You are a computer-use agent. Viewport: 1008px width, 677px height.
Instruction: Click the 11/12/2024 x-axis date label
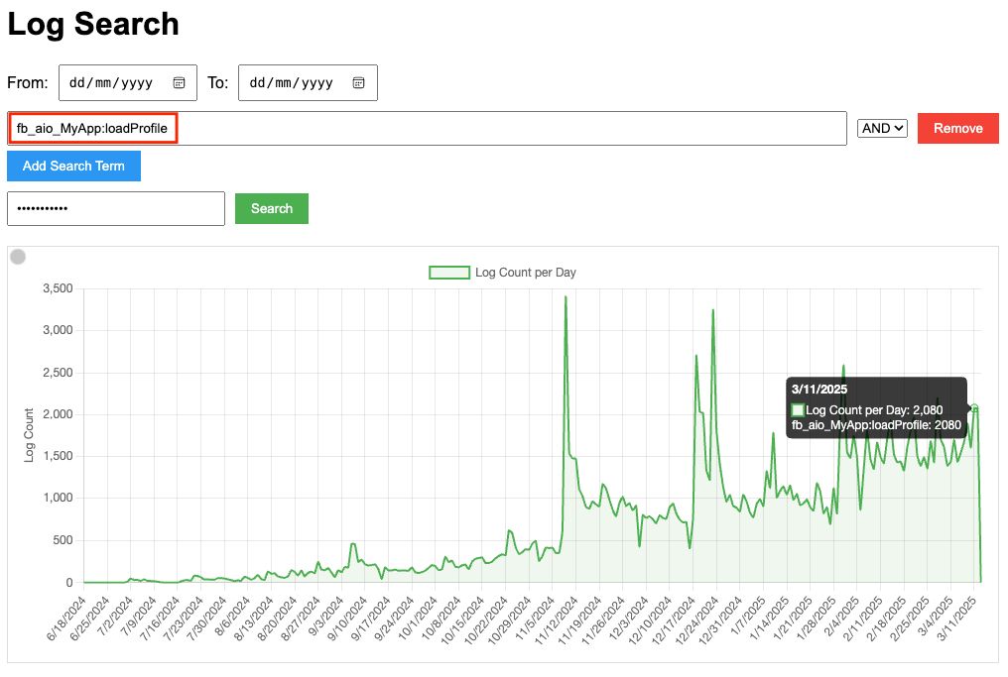point(557,620)
